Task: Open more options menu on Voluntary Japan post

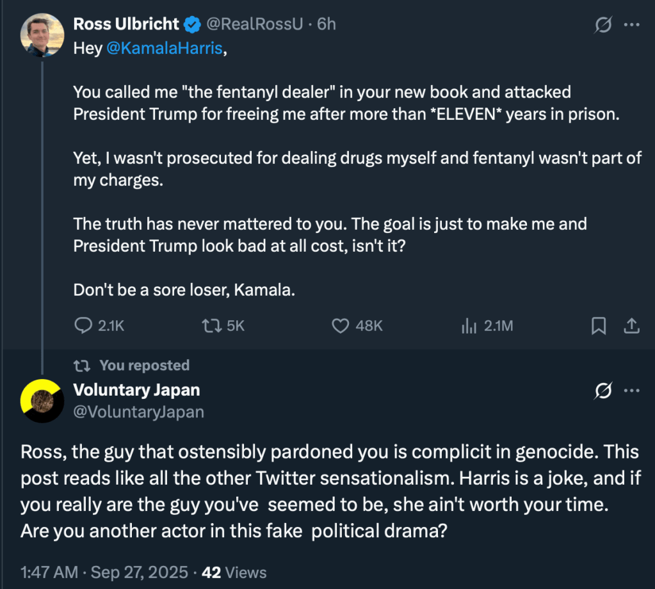Action: pyautogui.click(x=632, y=390)
